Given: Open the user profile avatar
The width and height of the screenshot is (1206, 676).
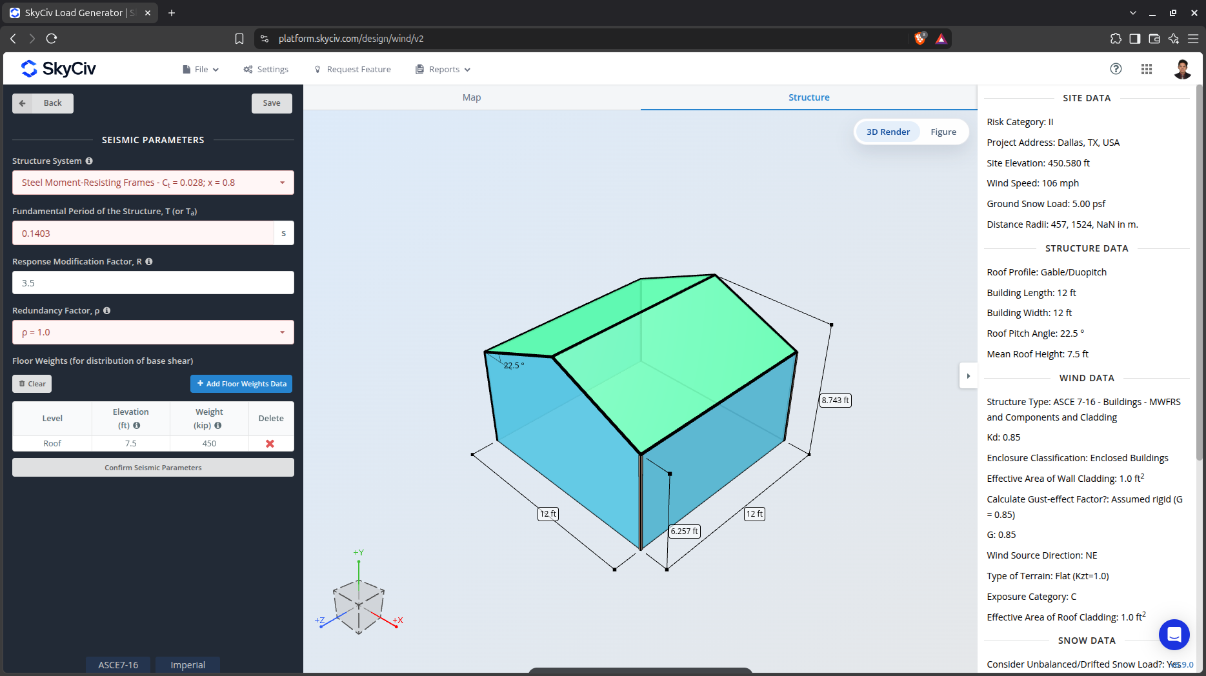Looking at the screenshot, I should click(1182, 69).
